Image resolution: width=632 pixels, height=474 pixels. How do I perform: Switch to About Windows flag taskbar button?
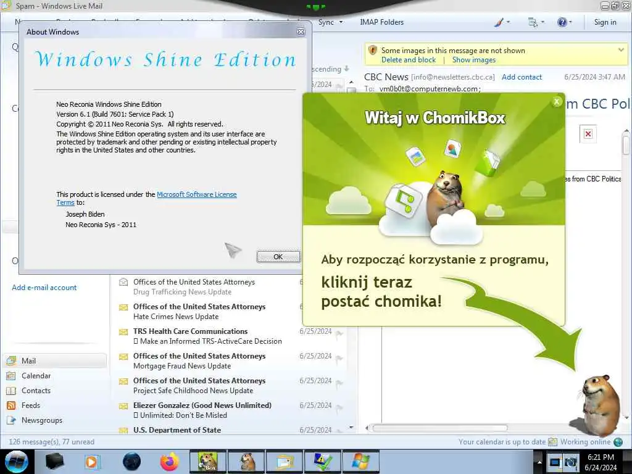click(x=360, y=462)
